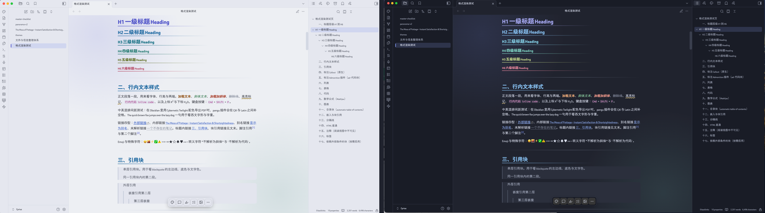The image size is (765, 213).
Task: Open new tab plus in dark window
Action: point(500,4)
